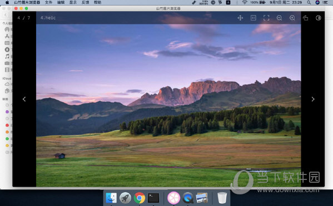The image size is (333, 206).
Task: Go to the previous image arrow
Action: point(24,99)
